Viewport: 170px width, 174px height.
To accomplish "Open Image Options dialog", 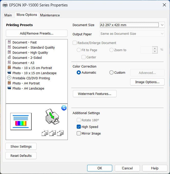I will pyautogui.click(x=147, y=82).
